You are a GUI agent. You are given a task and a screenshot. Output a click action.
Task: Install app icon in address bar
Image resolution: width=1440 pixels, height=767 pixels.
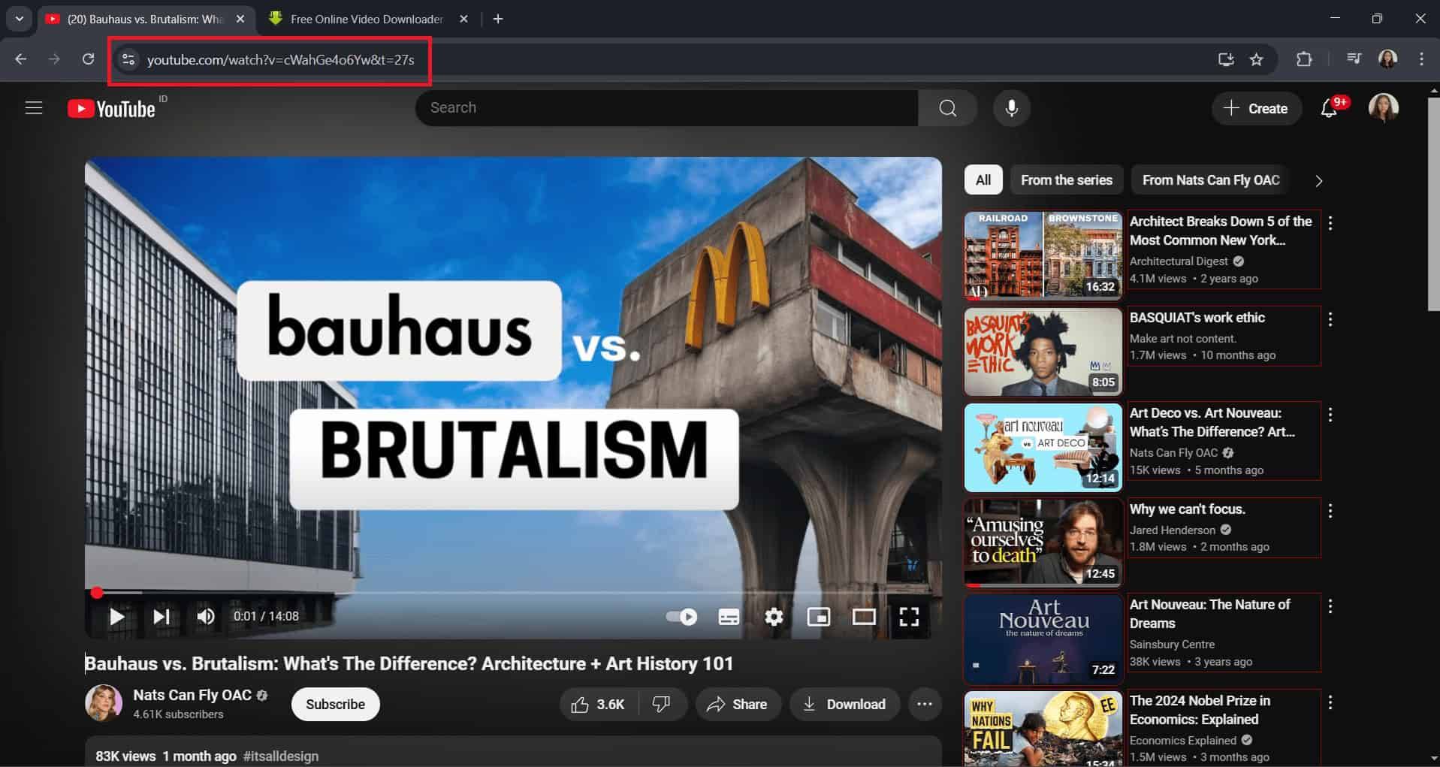[1225, 59]
